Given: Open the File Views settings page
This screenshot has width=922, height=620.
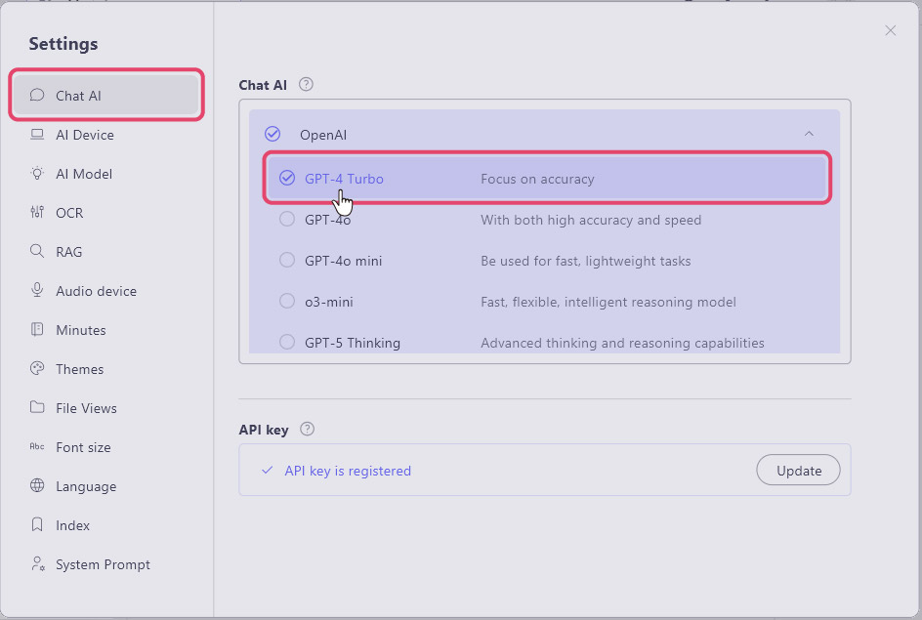Looking at the screenshot, I should (86, 408).
